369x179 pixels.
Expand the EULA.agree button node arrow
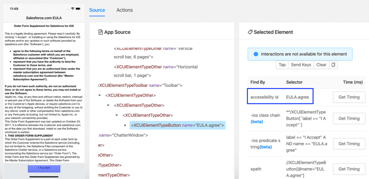tap(126, 125)
